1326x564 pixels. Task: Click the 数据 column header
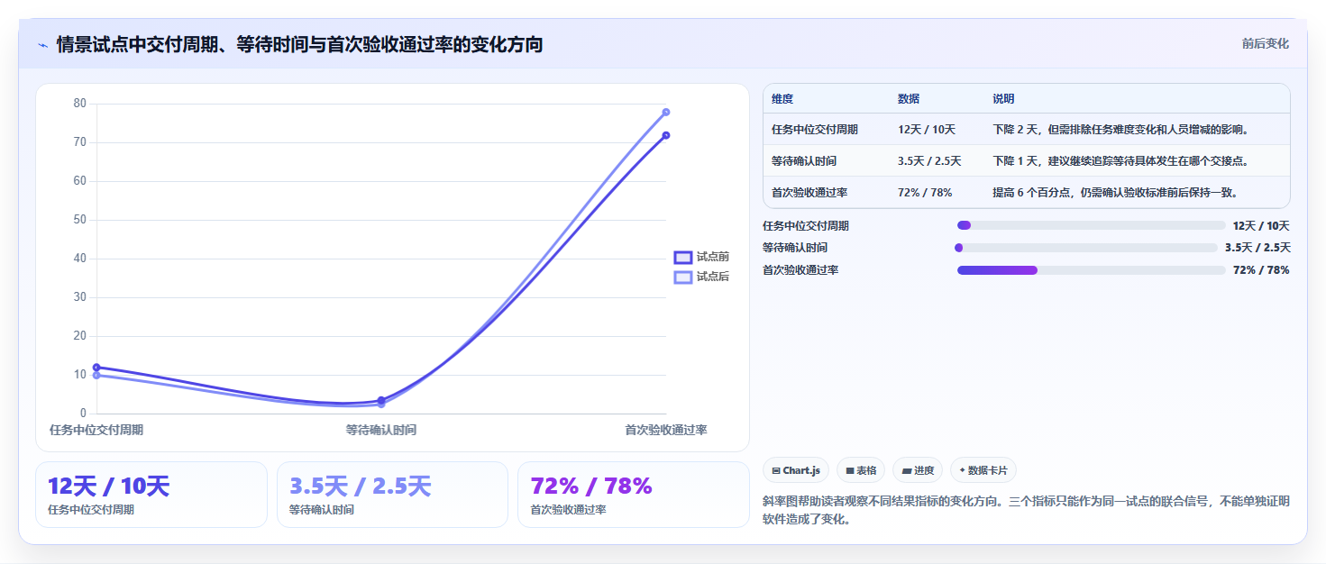point(909,99)
